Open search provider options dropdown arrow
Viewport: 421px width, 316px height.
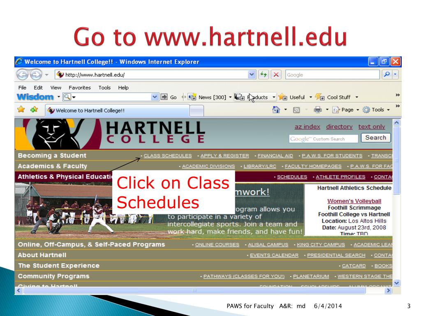395,74
